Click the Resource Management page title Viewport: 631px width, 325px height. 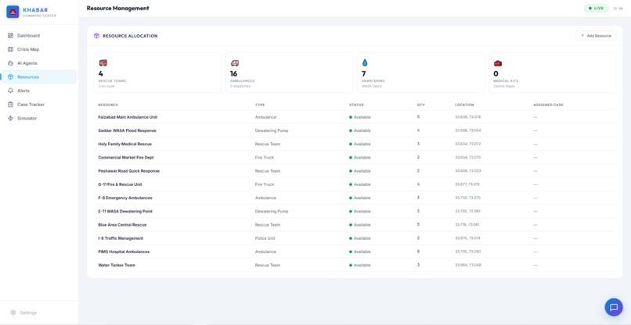tap(117, 8)
